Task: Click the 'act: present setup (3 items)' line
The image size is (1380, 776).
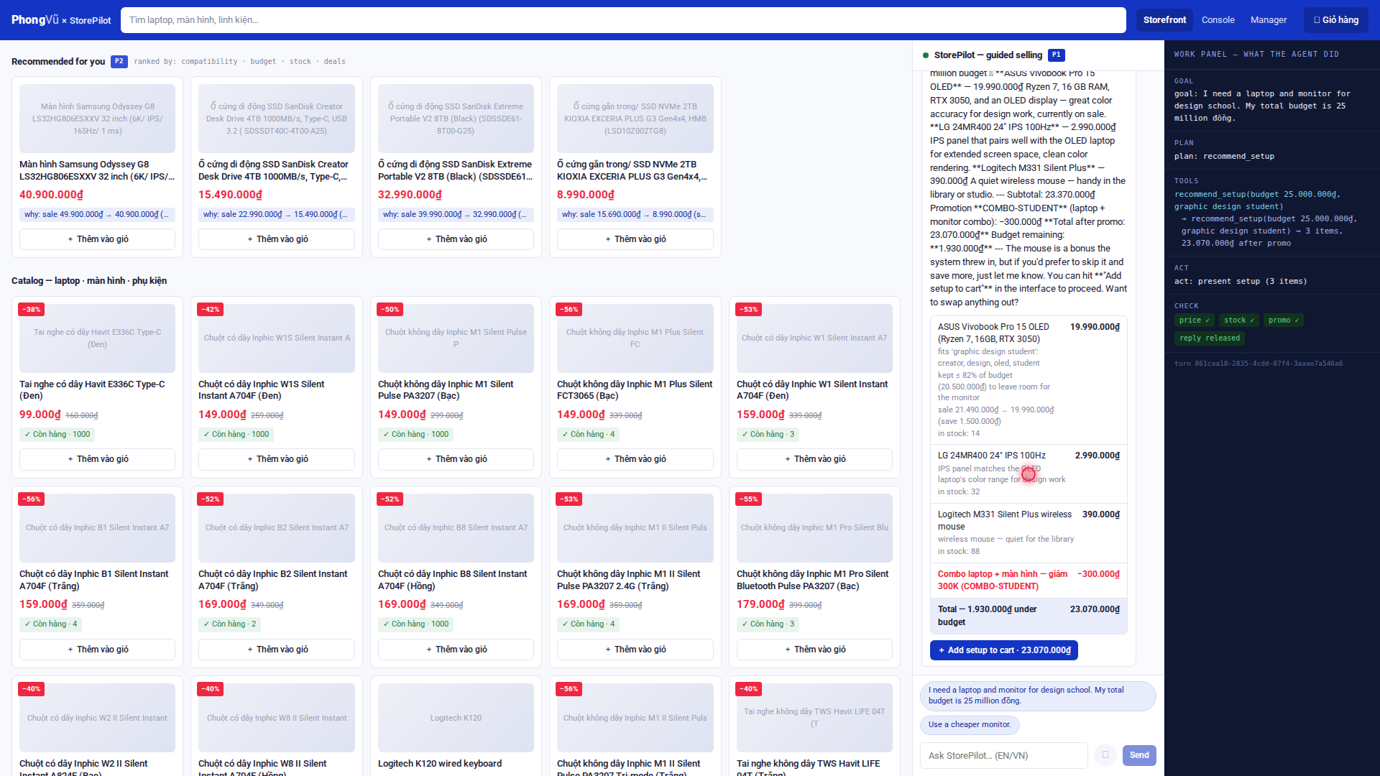Action: [x=1241, y=282]
